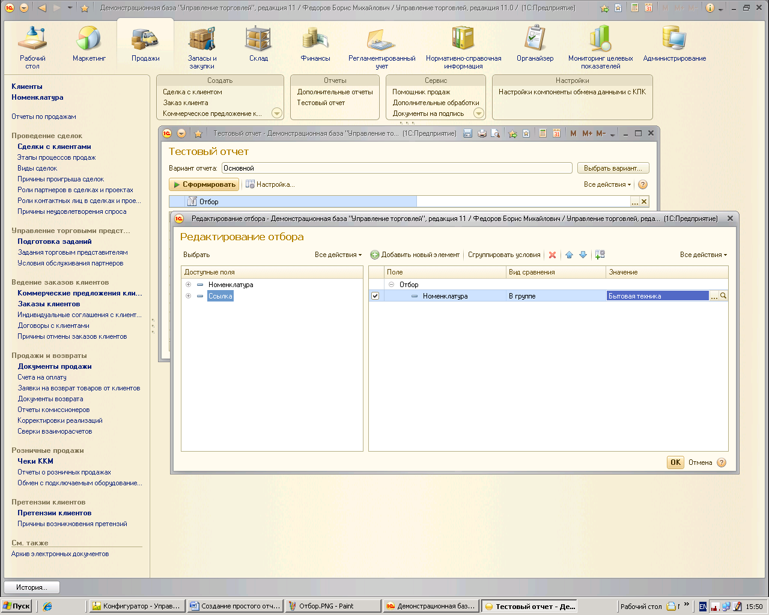Click Выбрать above available fields
Image resolution: width=769 pixels, height=615 pixels.
pyautogui.click(x=196, y=255)
